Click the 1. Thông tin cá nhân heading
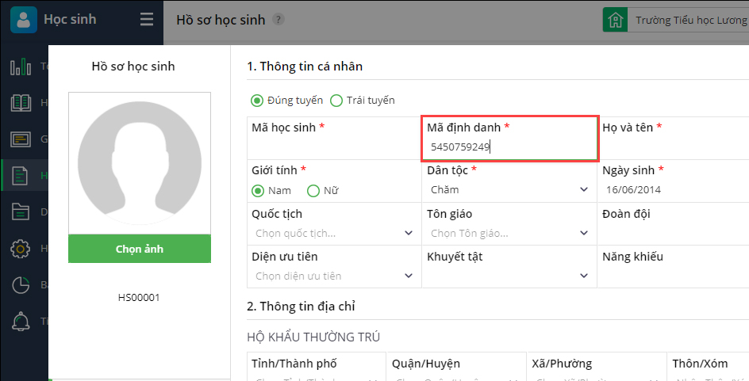Screen dimensions: 749x381 click(x=305, y=67)
